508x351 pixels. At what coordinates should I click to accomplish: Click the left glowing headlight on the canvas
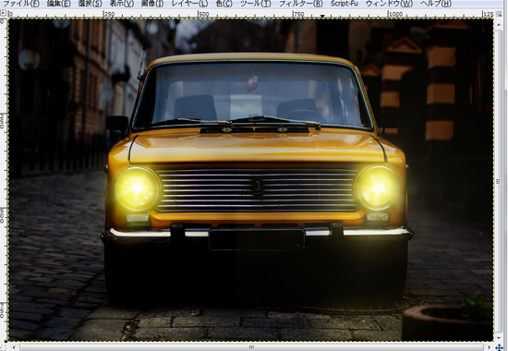click(138, 188)
